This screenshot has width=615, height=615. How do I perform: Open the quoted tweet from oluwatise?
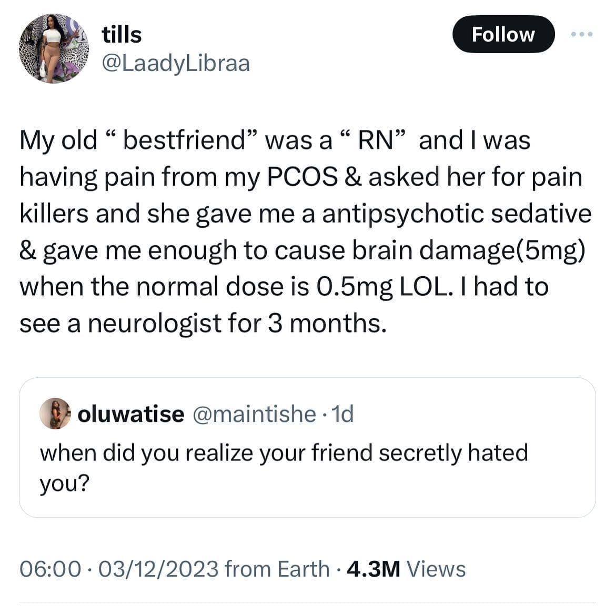(x=307, y=445)
